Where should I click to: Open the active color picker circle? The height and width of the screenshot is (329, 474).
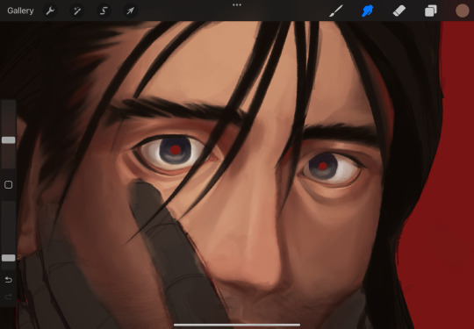pyautogui.click(x=463, y=11)
